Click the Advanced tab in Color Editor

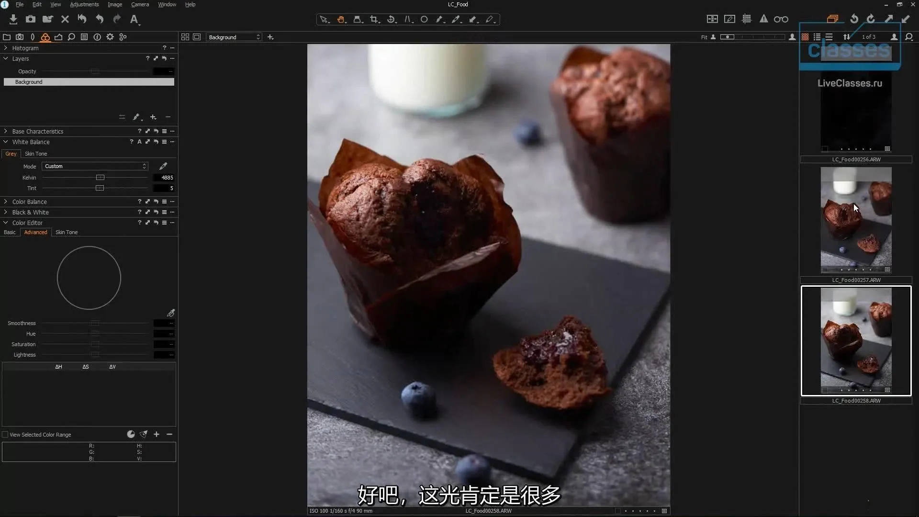[x=35, y=232]
